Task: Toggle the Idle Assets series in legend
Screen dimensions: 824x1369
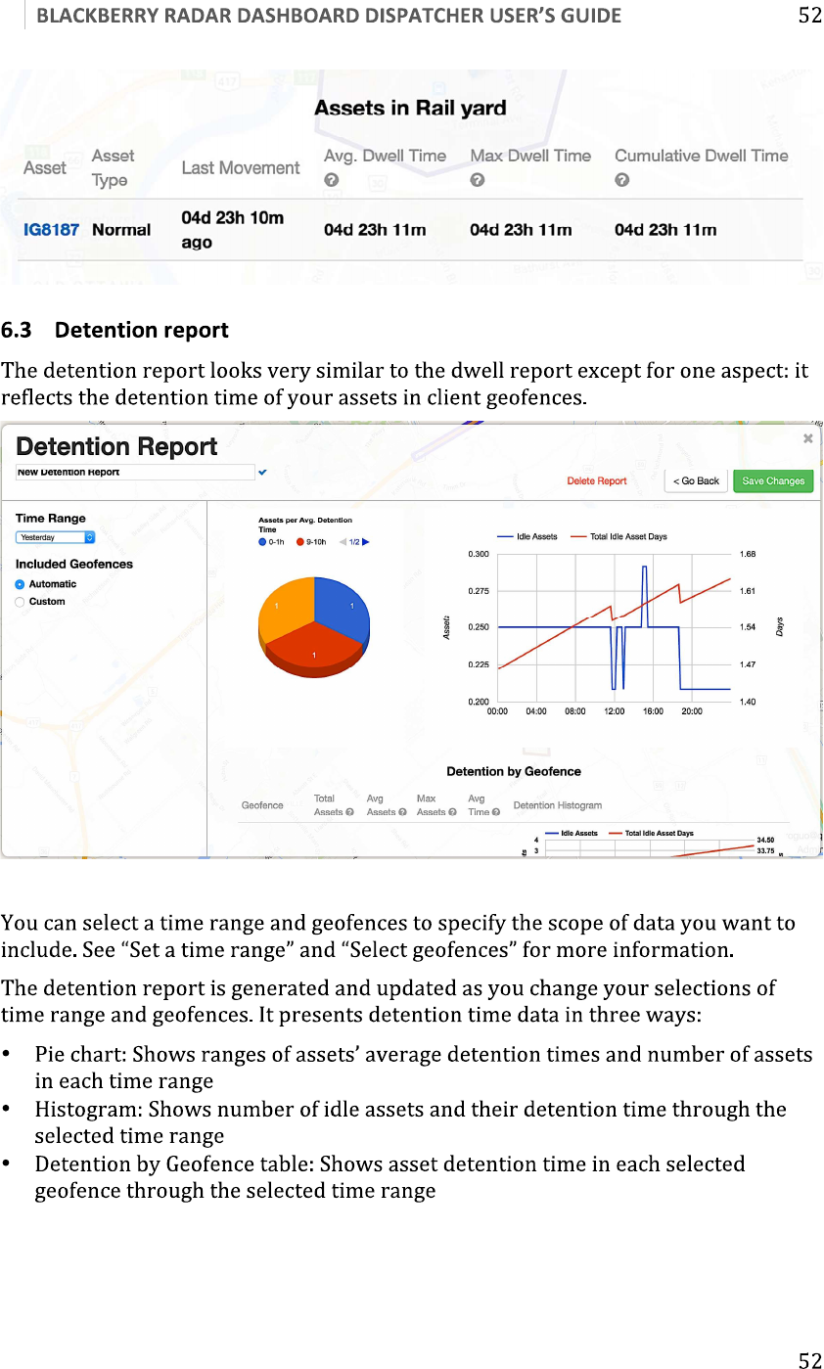Action: 526,536
